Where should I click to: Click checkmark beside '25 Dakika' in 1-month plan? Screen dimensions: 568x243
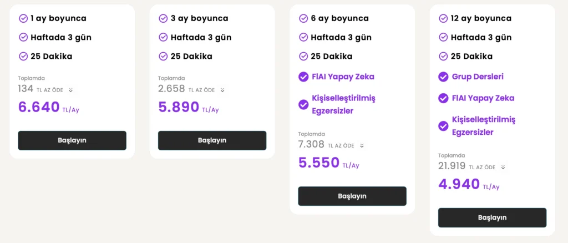(23, 57)
